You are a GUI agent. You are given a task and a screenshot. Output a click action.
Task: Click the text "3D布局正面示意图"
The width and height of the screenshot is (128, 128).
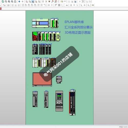(78, 33)
